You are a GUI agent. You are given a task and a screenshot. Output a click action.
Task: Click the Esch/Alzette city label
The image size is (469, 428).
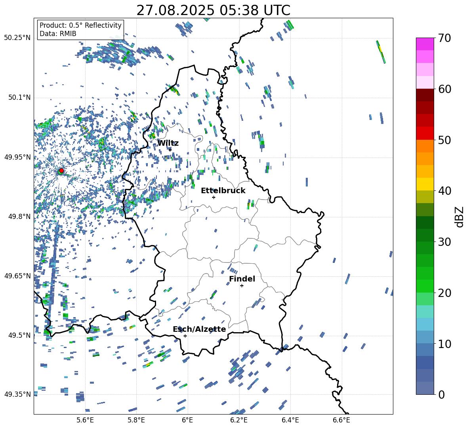199,329
